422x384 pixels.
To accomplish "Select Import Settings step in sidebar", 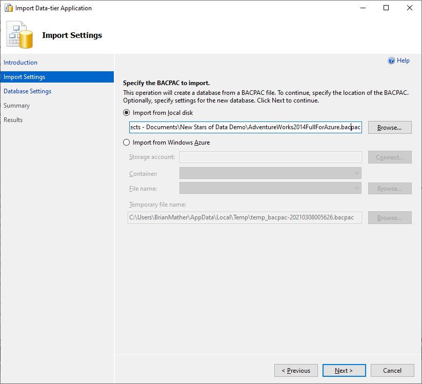I will pos(57,77).
